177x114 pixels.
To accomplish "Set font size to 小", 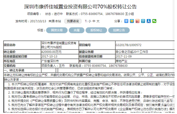I will [x=90, y=21].
